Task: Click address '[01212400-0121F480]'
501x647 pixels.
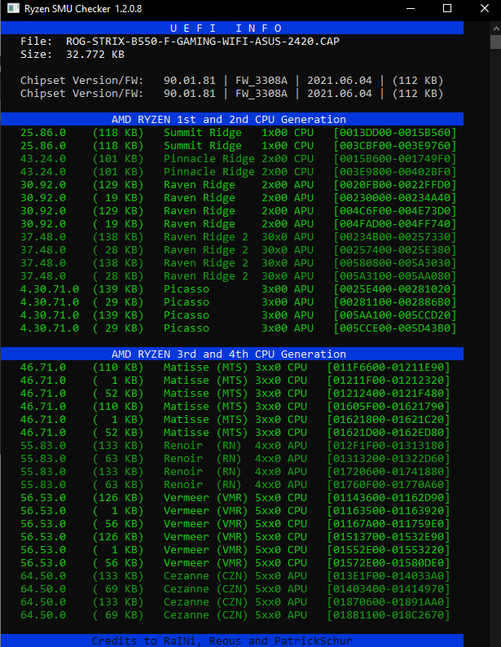Action: click(389, 394)
